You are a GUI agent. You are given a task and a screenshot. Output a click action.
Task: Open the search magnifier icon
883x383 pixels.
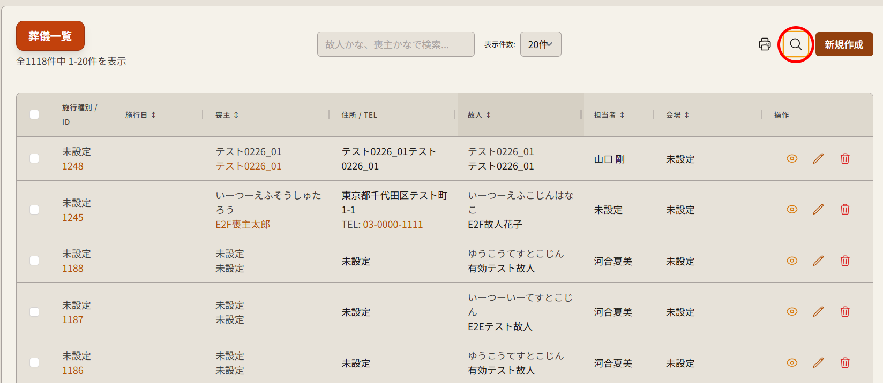(796, 44)
